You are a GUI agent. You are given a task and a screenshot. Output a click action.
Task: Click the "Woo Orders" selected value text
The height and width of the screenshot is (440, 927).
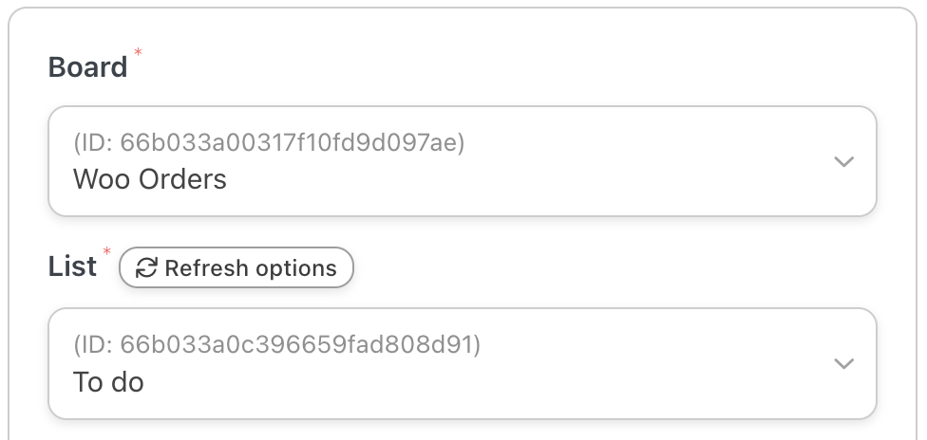pos(150,178)
